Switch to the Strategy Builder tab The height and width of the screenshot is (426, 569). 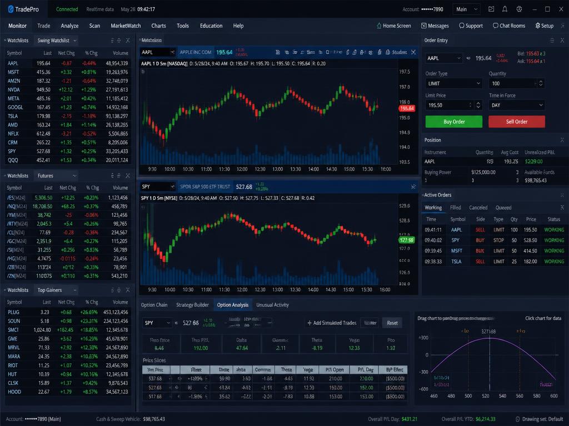[x=192, y=305]
